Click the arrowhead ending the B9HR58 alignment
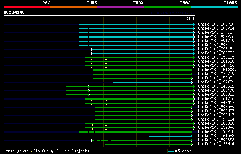The image size is (241, 154). tap(192, 132)
